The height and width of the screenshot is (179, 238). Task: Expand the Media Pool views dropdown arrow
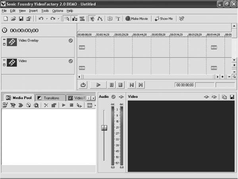(95, 105)
